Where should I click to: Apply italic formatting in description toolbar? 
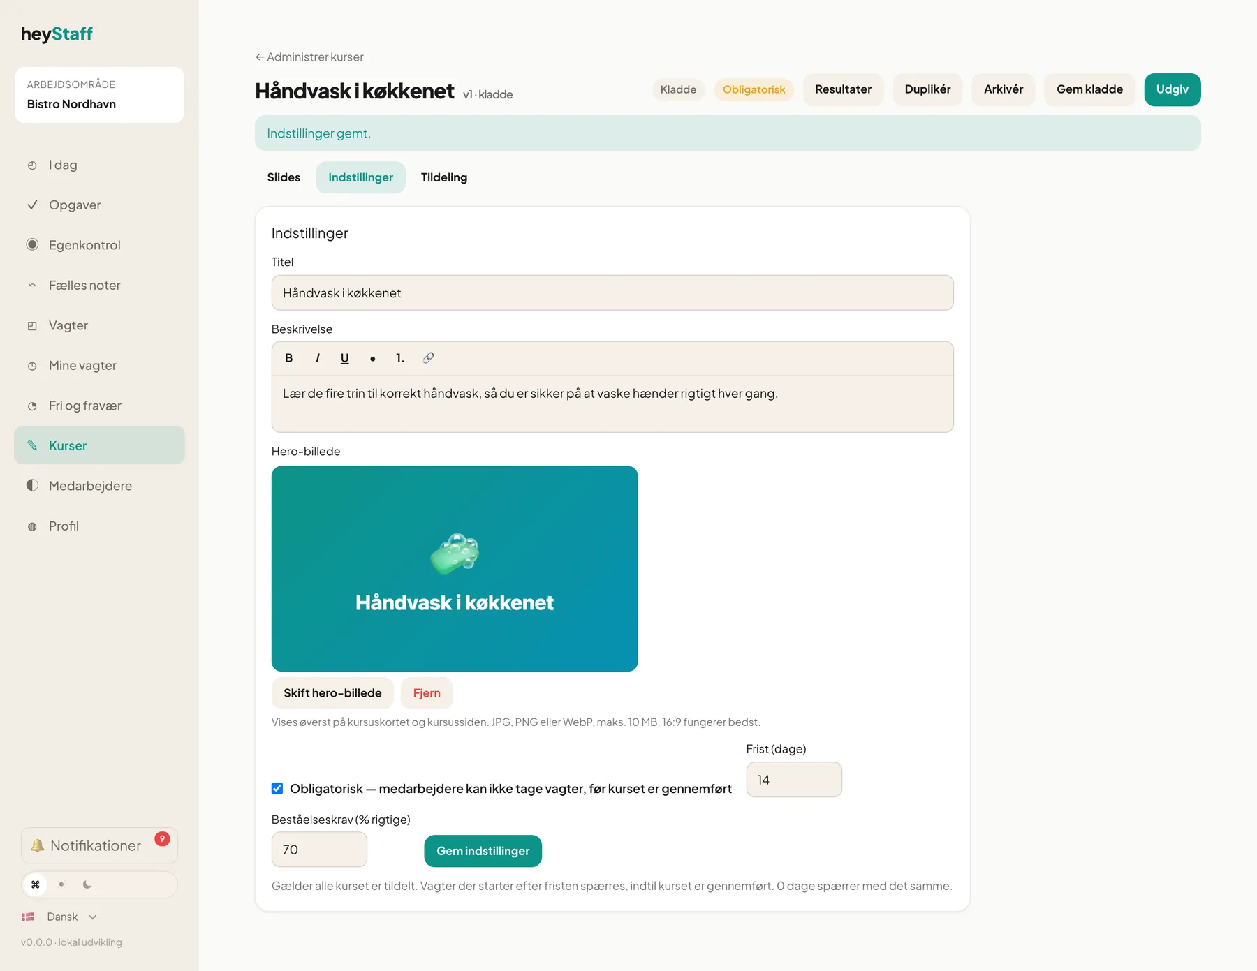317,358
